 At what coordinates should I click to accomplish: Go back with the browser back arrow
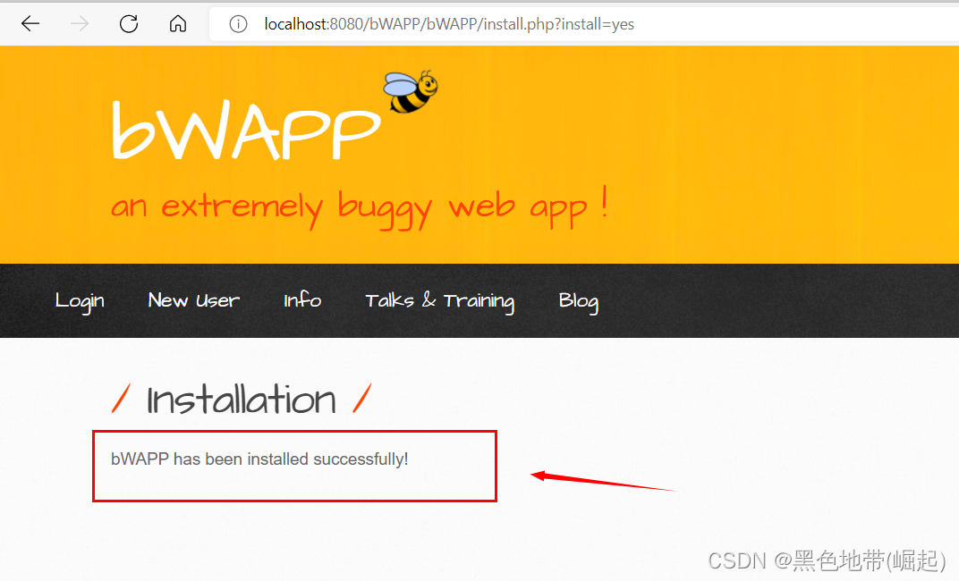(30, 24)
